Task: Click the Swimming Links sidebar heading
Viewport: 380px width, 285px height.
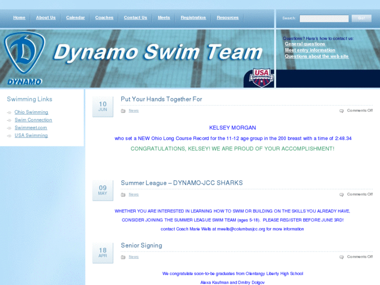Action: click(30, 99)
